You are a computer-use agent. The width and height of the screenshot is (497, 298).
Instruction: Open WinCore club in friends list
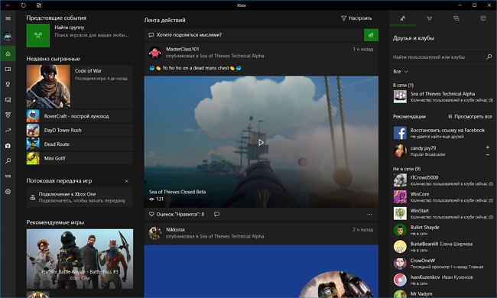(443, 196)
